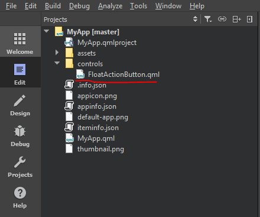Open the Edit menu
This screenshot has height=217, width=260.
tap(31, 6)
